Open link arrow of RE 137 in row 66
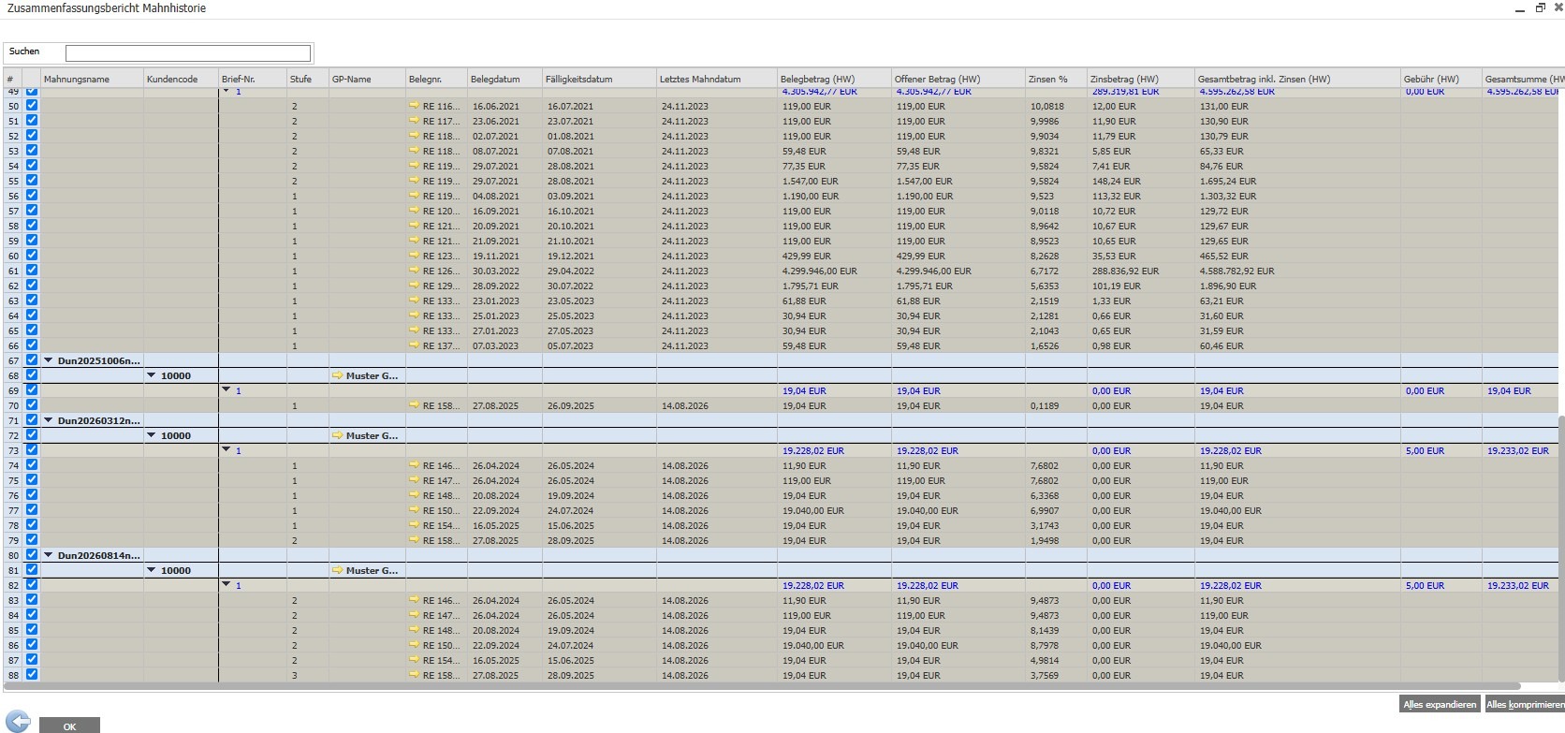This screenshot has height=733, width=1565. 414,345
